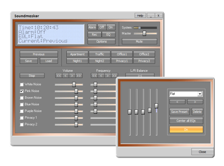Click the Save Preset button
The height and width of the screenshot is (166, 224).
180,112
